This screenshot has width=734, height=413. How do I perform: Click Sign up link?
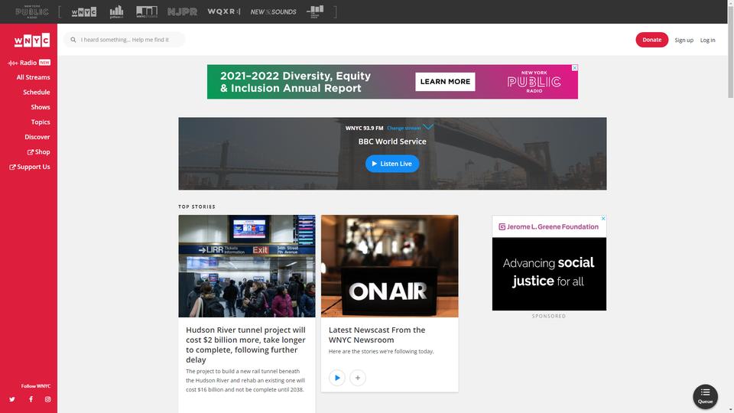click(x=684, y=41)
